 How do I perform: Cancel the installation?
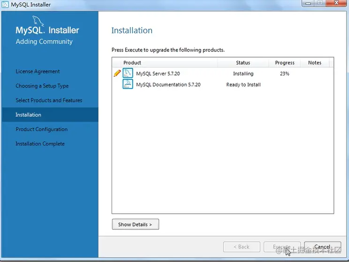322,247
